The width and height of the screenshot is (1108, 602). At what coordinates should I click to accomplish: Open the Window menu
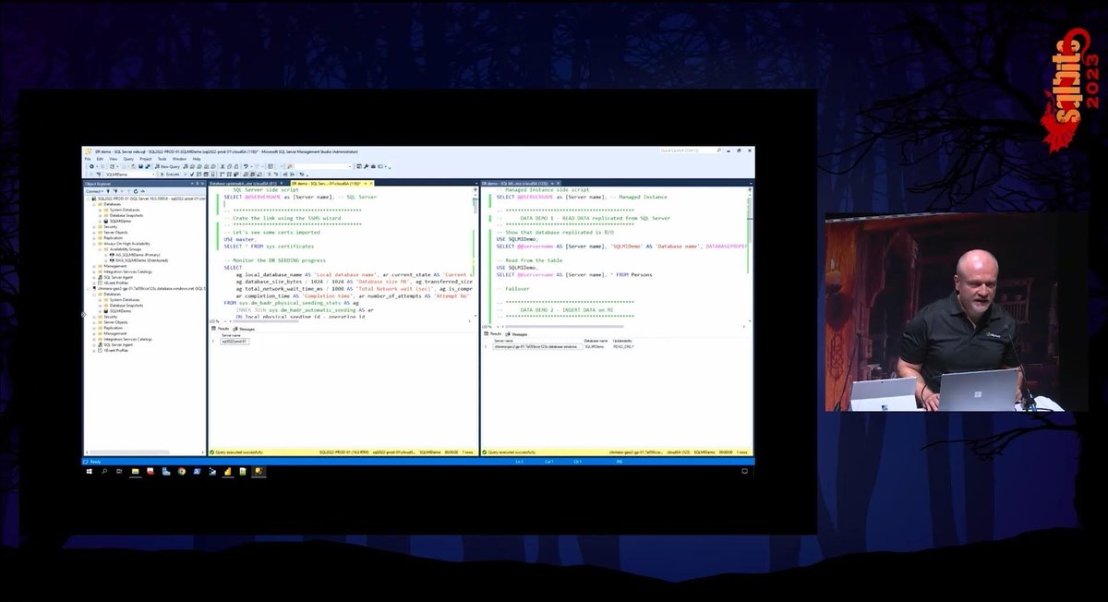pos(179,159)
